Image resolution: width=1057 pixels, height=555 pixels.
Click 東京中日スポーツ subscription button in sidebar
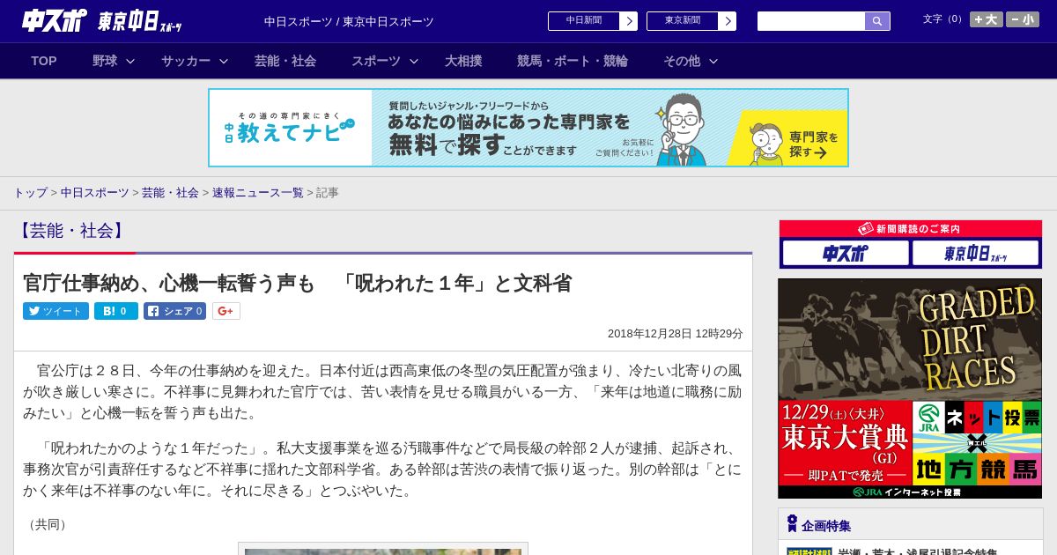[x=975, y=253]
